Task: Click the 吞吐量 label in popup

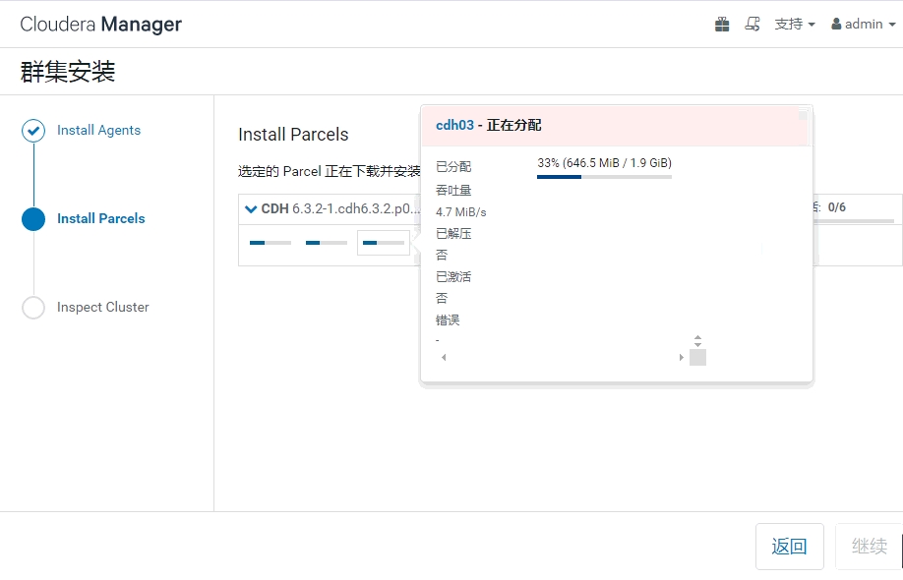Action: coord(453,190)
